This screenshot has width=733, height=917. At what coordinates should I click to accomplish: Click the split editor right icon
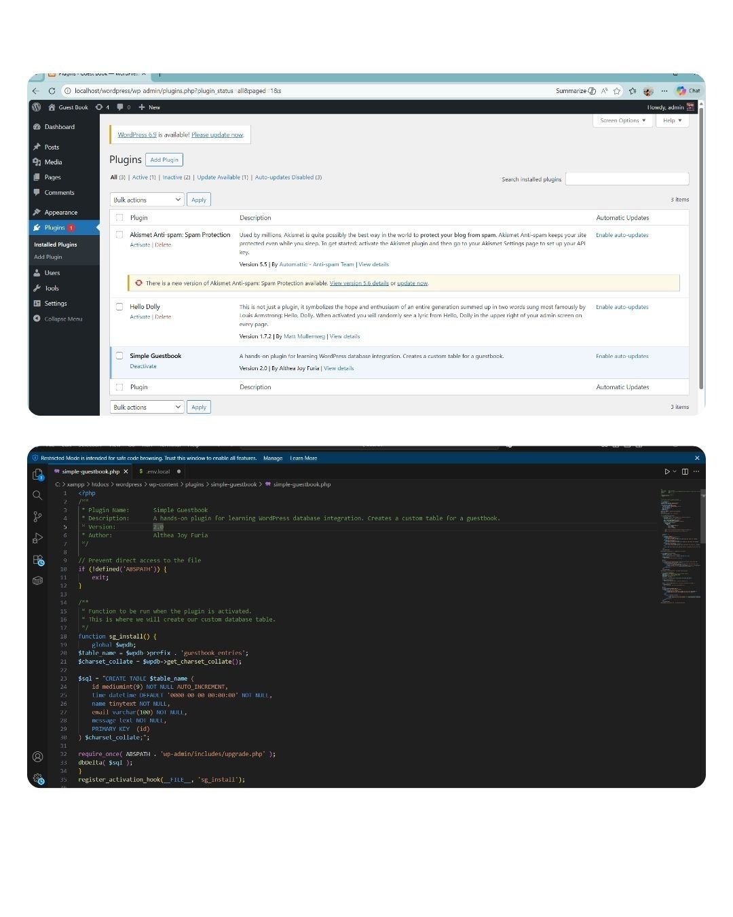pyautogui.click(x=685, y=471)
